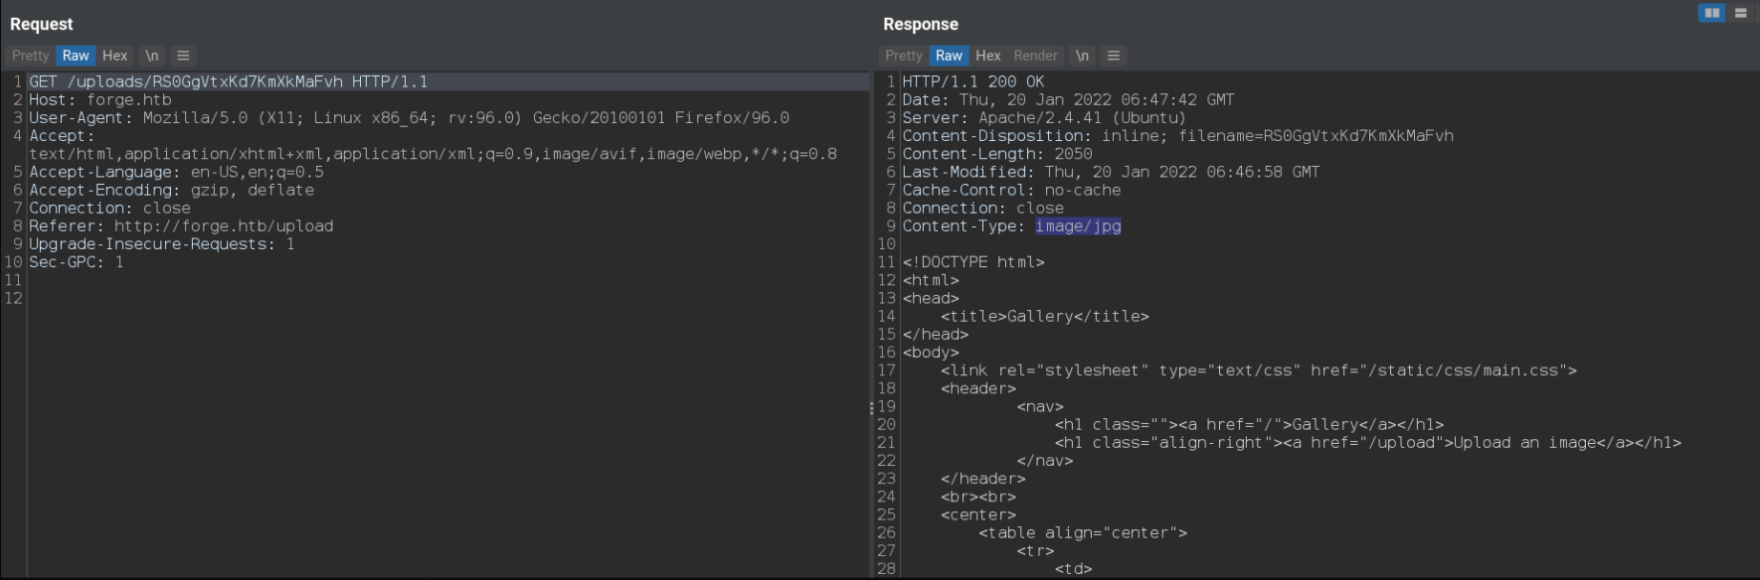Image resolution: width=1760 pixels, height=580 pixels.
Task: Click the stylesheet link line with main.css
Action: tap(1259, 370)
